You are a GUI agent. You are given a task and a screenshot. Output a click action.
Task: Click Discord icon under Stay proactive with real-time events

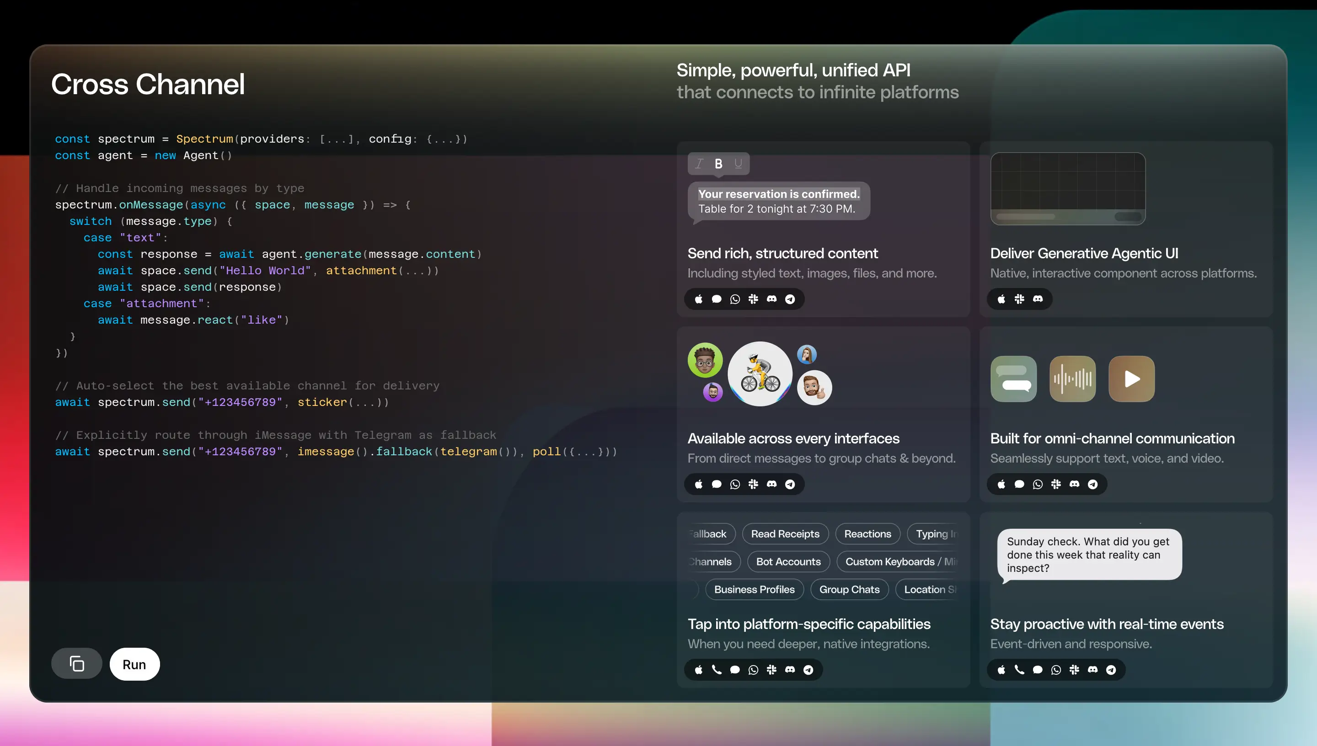tap(1093, 670)
